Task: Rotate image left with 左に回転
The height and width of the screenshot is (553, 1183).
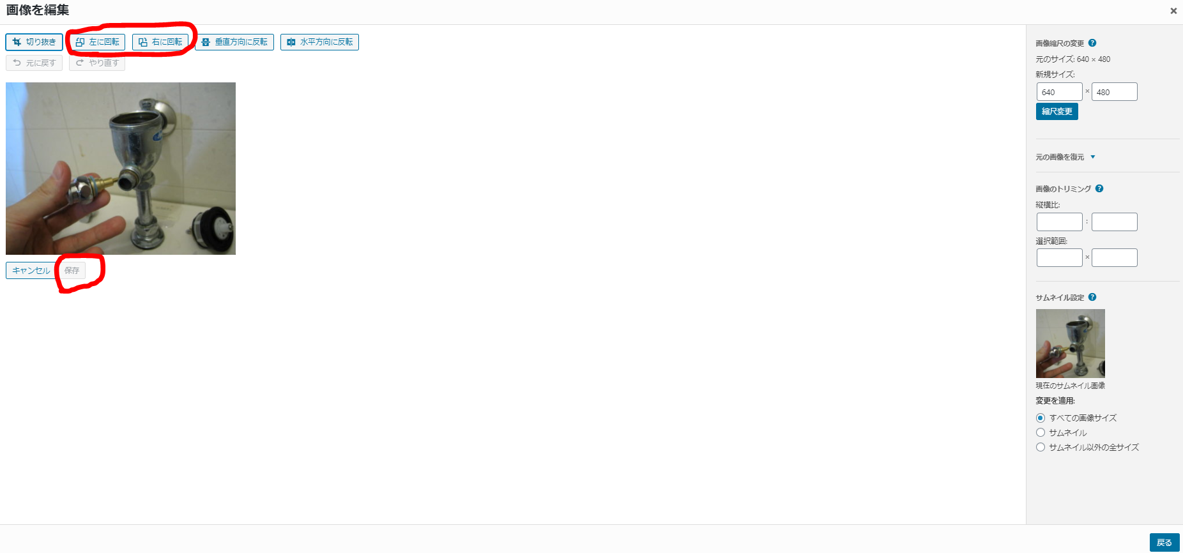Action: point(97,42)
